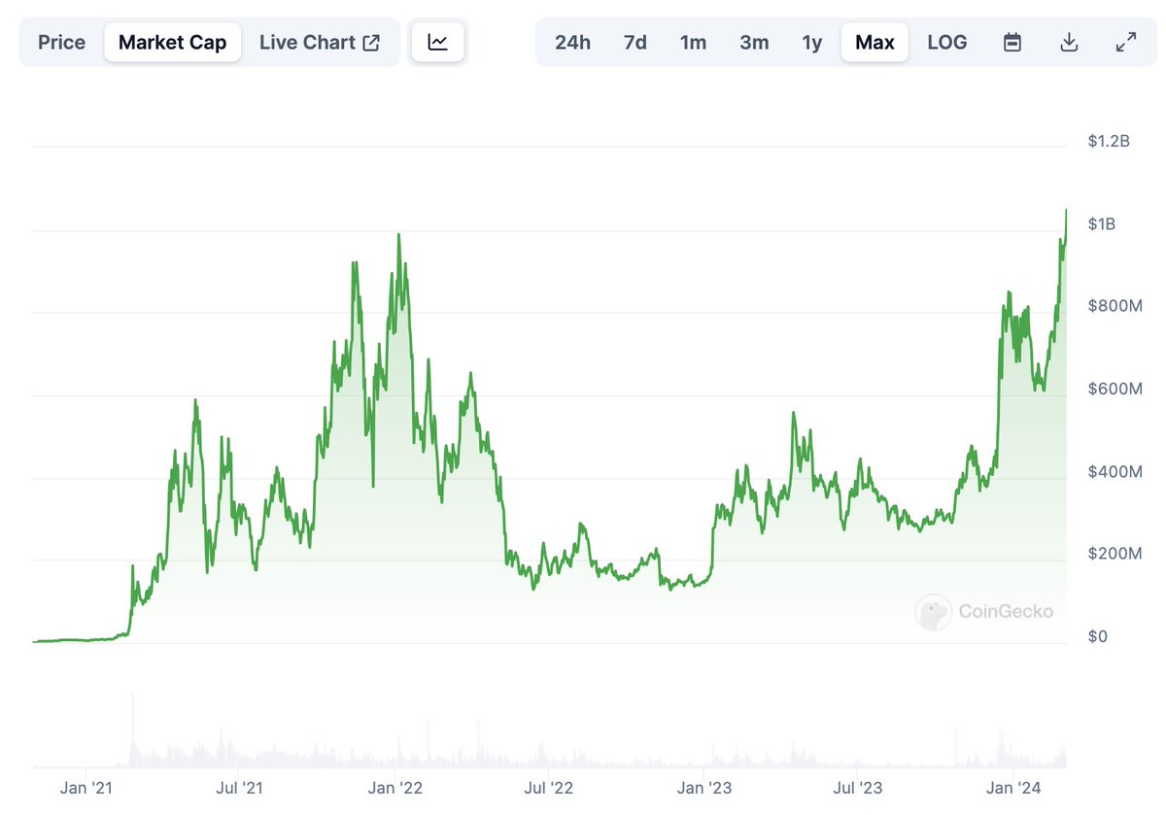The width and height of the screenshot is (1166, 815).
Task: Click the download chart data icon
Action: (1069, 43)
